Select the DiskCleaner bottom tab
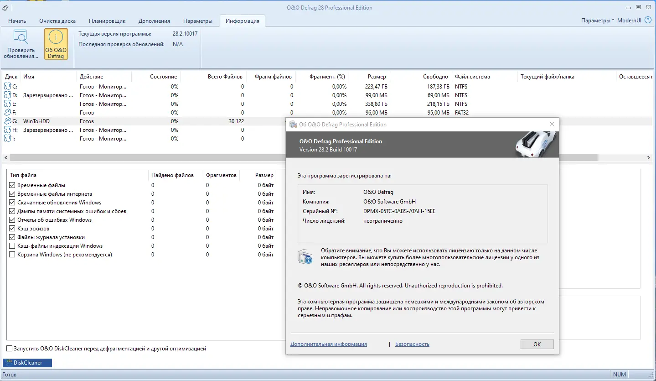Image resolution: width=656 pixels, height=381 pixels. coord(27,363)
